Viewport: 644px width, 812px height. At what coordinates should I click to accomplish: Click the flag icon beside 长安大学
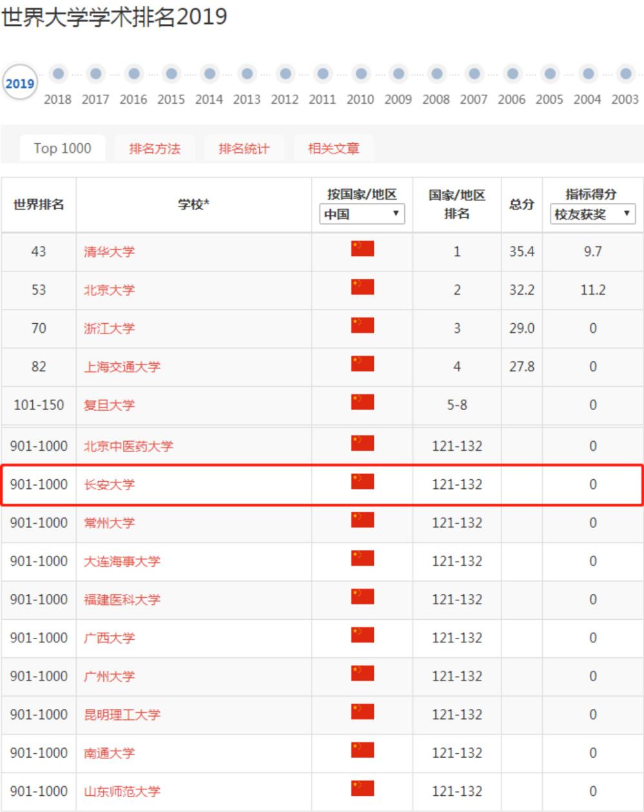(362, 482)
